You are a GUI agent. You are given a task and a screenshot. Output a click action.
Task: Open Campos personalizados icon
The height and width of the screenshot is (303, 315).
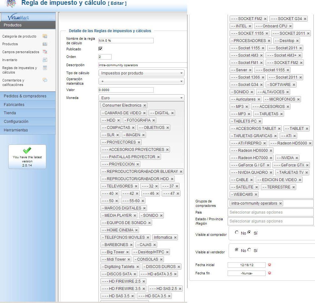point(45,52)
